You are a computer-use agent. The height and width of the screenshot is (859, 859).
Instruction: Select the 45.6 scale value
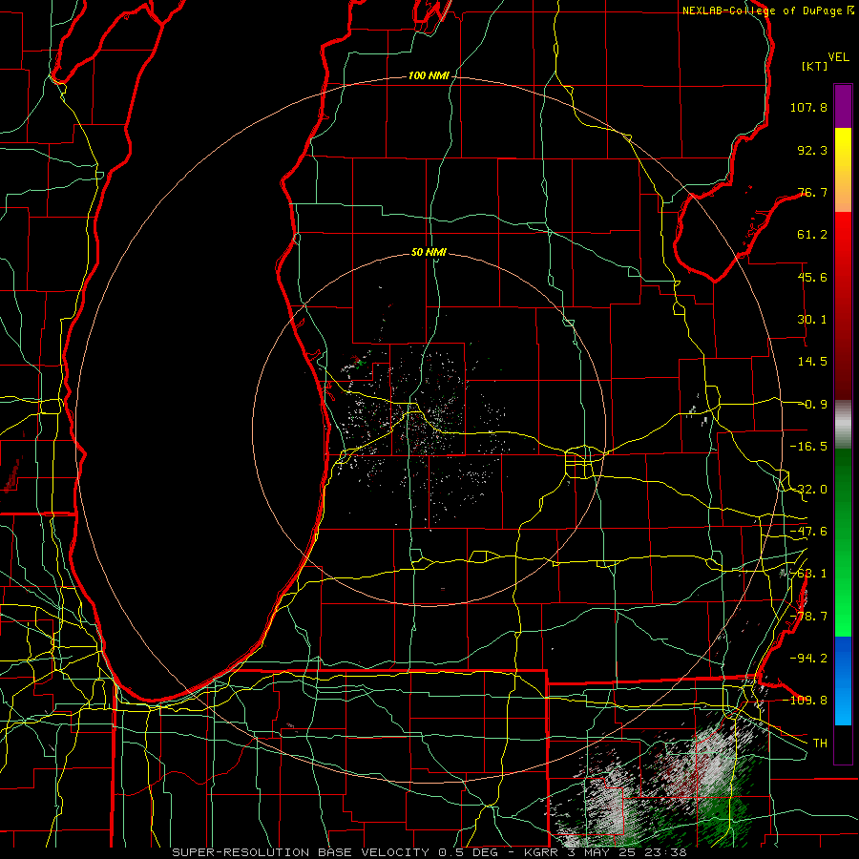812,277
